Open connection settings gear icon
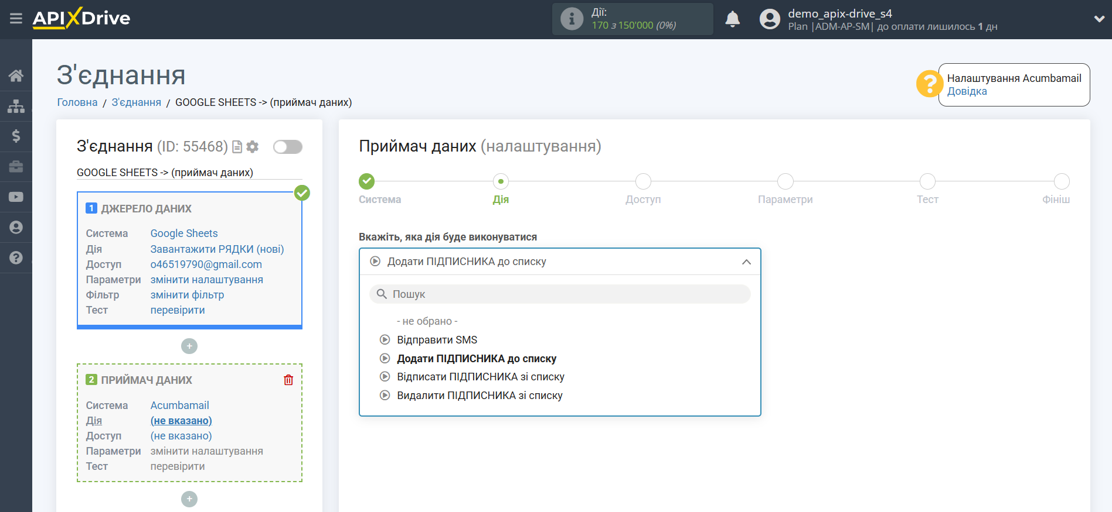The image size is (1112, 512). click(x=253, y=147)
